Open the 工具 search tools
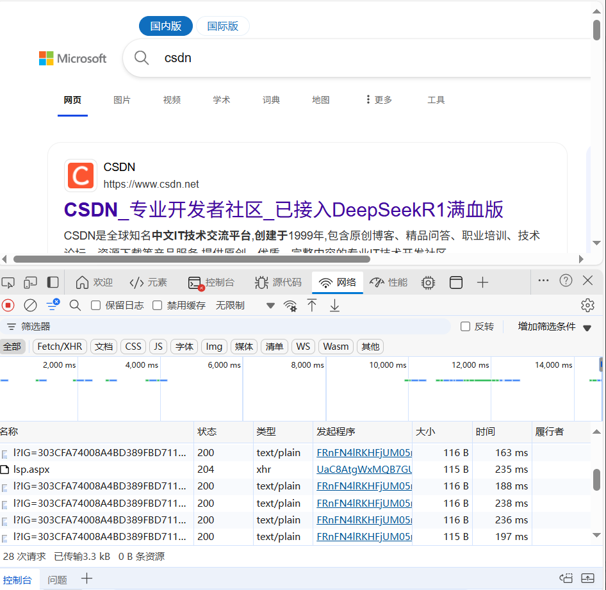 pyautogui.click(x=436, y=100)
